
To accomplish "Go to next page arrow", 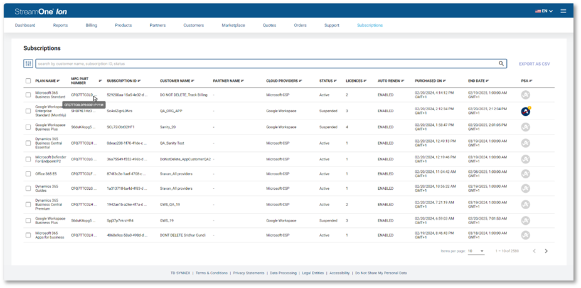I will (x=546, y=251).
